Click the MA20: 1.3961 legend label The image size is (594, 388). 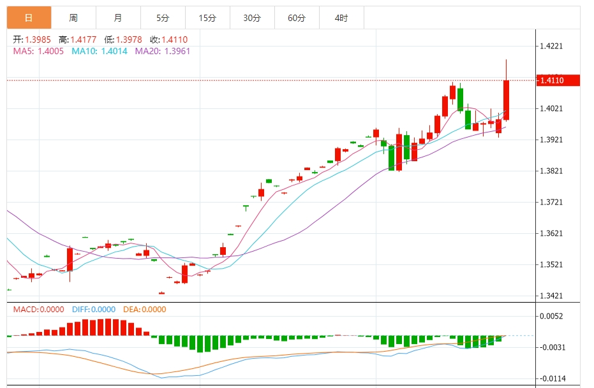click(162, 51)
